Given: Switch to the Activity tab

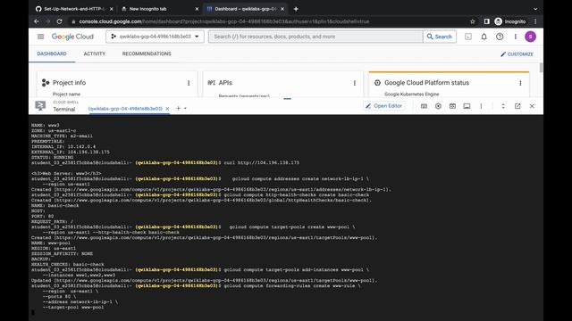Looking at the screenshot, I should (95, 53).
